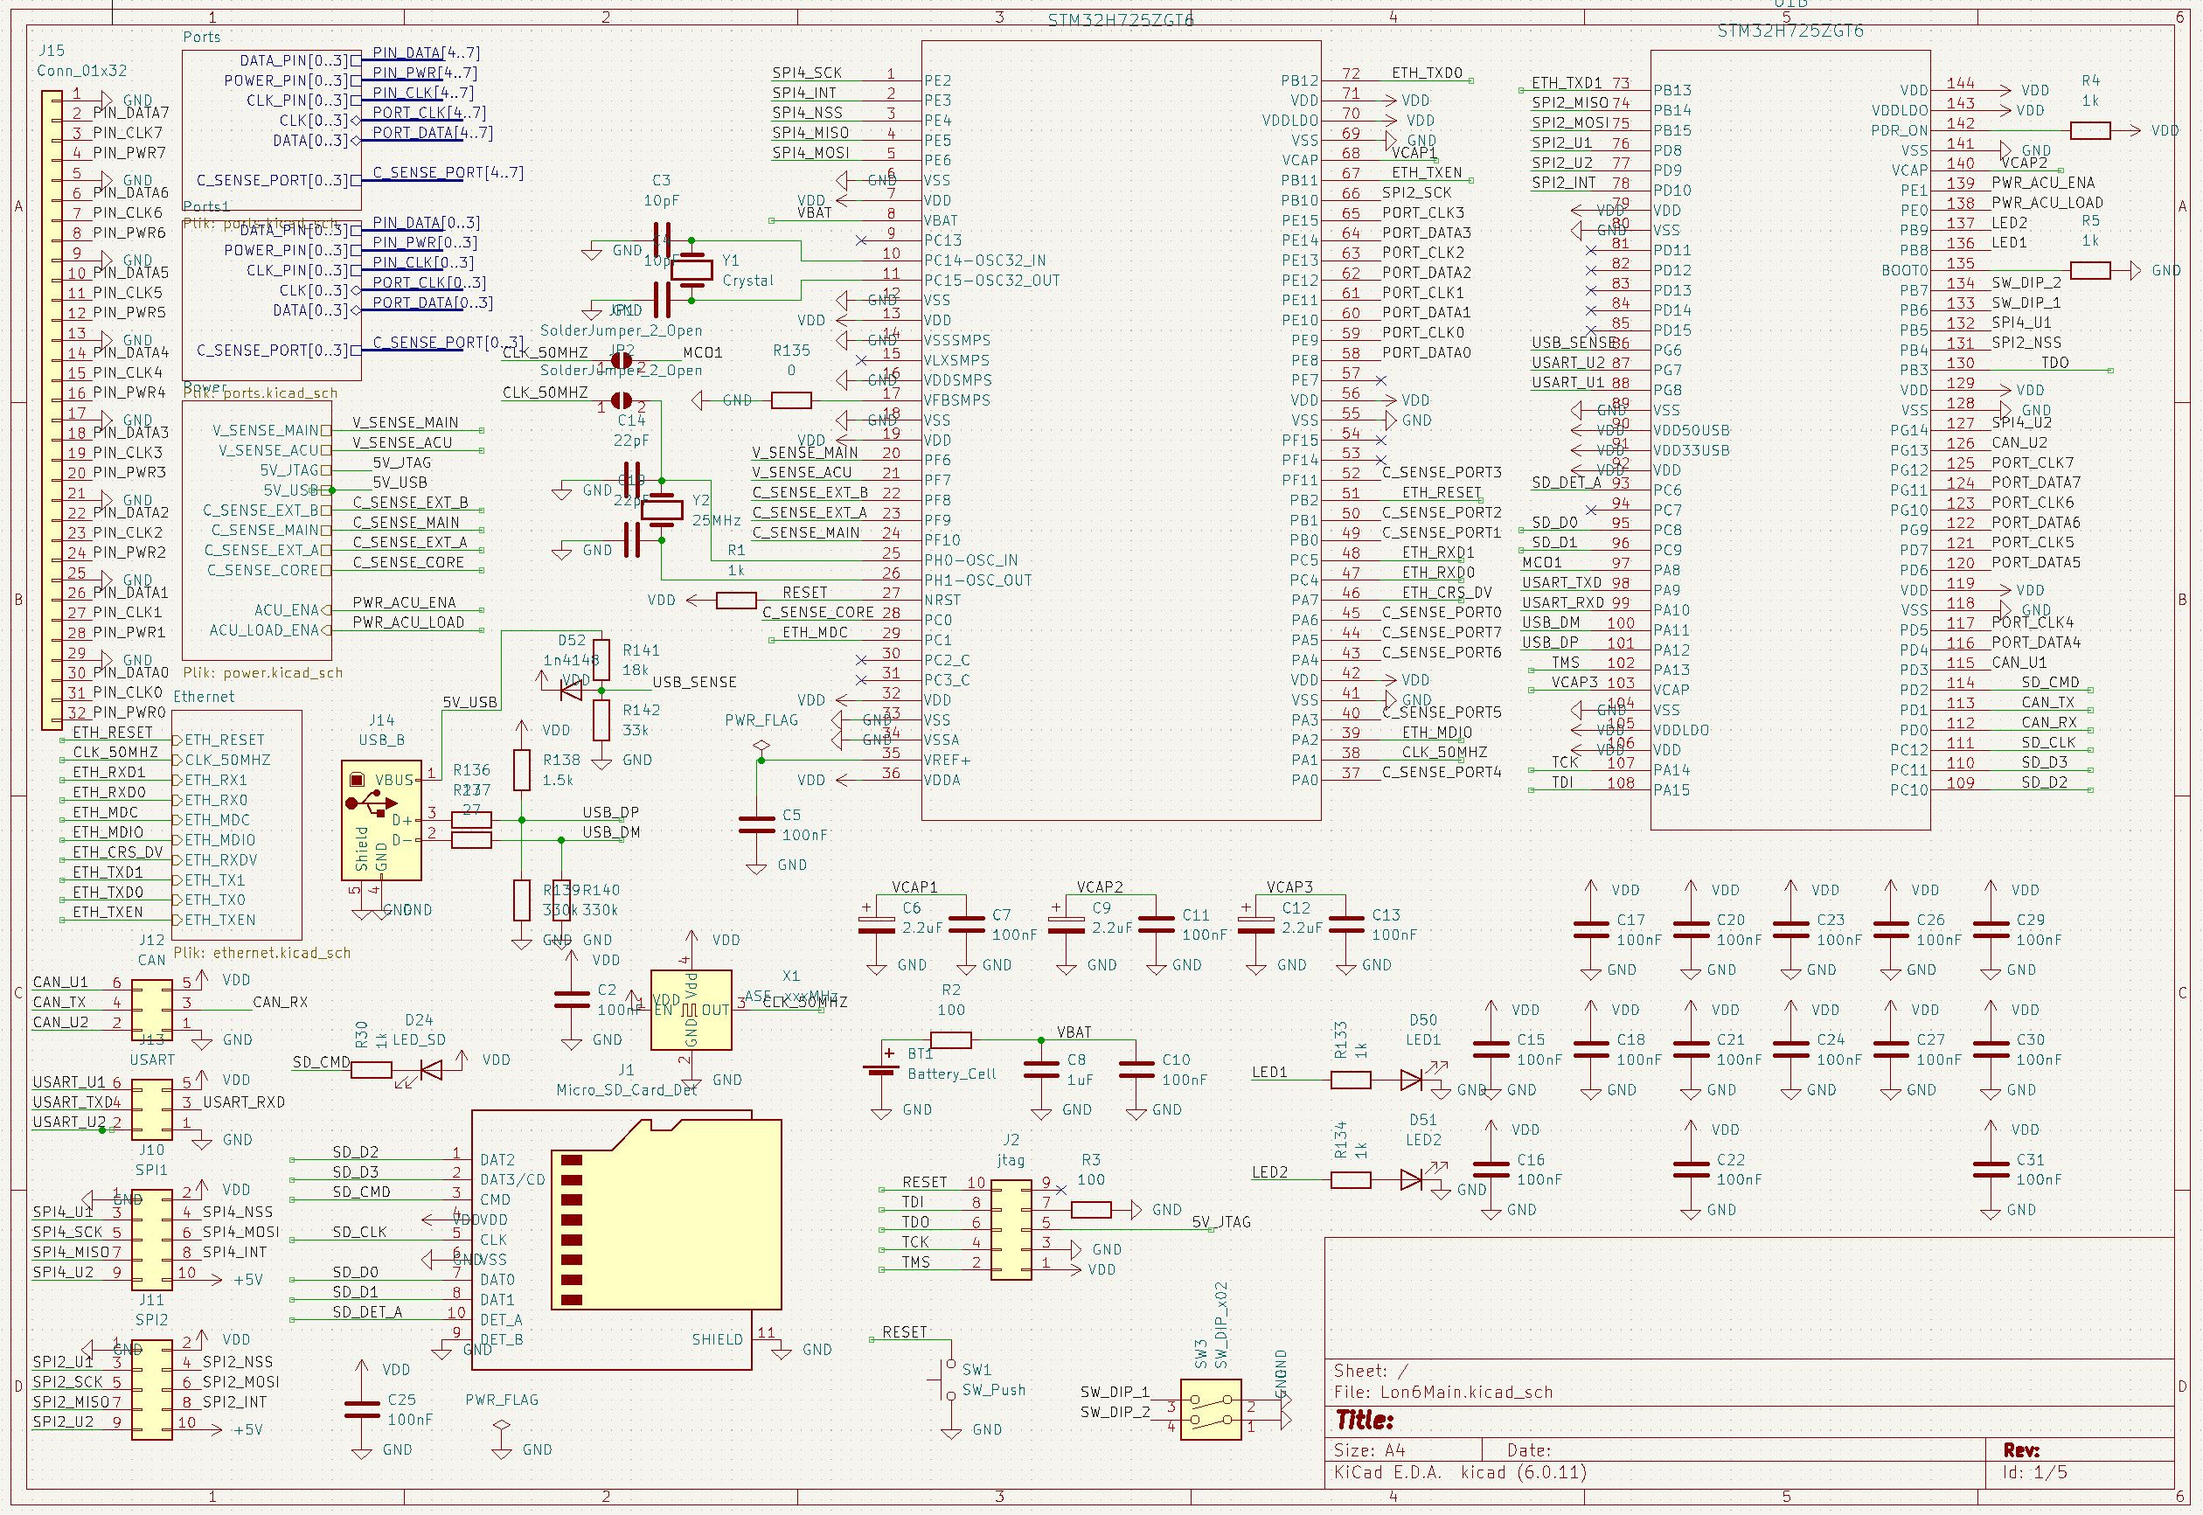Click the Battery_Cell symbol BT1

tap(882, 1069)
